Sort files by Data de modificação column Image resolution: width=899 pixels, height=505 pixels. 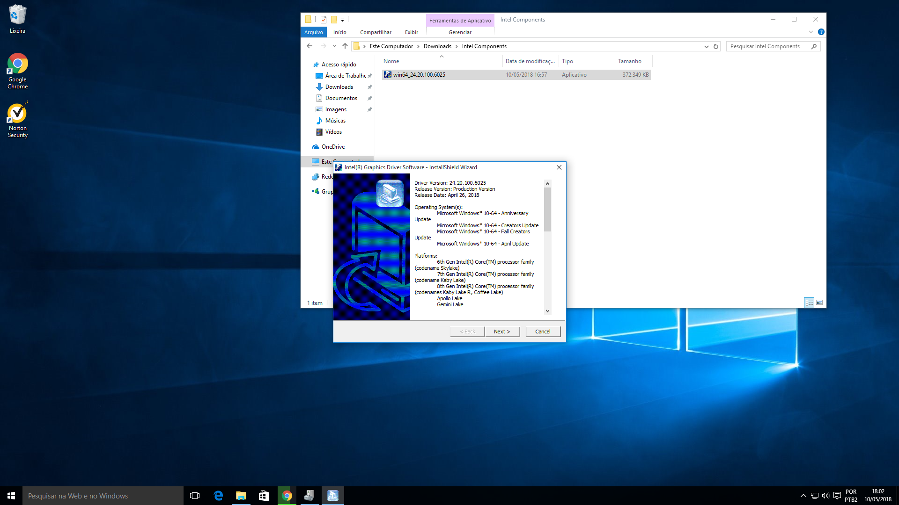coord(531,61)
